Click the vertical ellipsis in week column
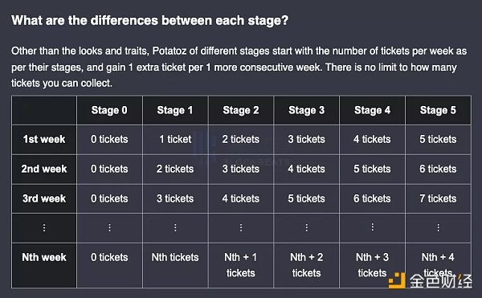 pyautogui.click(x=44, y=227)
